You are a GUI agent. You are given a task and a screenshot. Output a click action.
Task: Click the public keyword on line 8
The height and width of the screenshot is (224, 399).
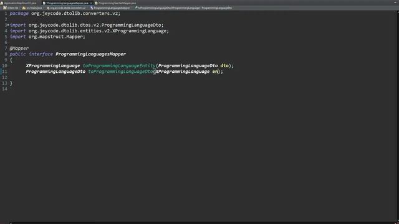point(17,54)
